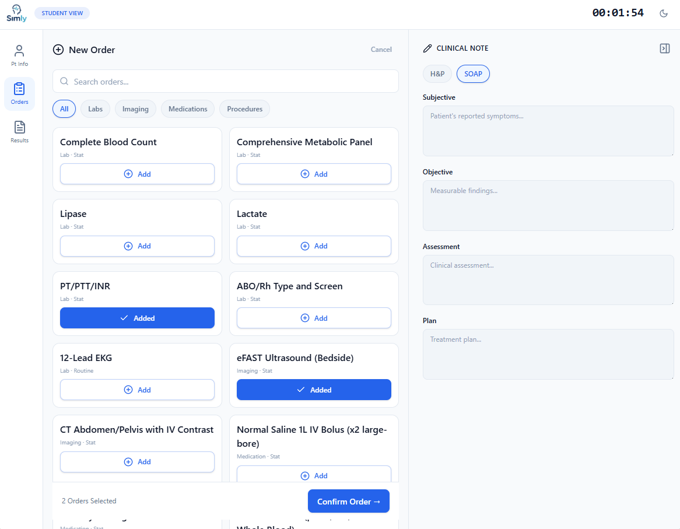
Task: Add CT Abdomen/Pelvis with IV Contrast
Action: point(137,461)
